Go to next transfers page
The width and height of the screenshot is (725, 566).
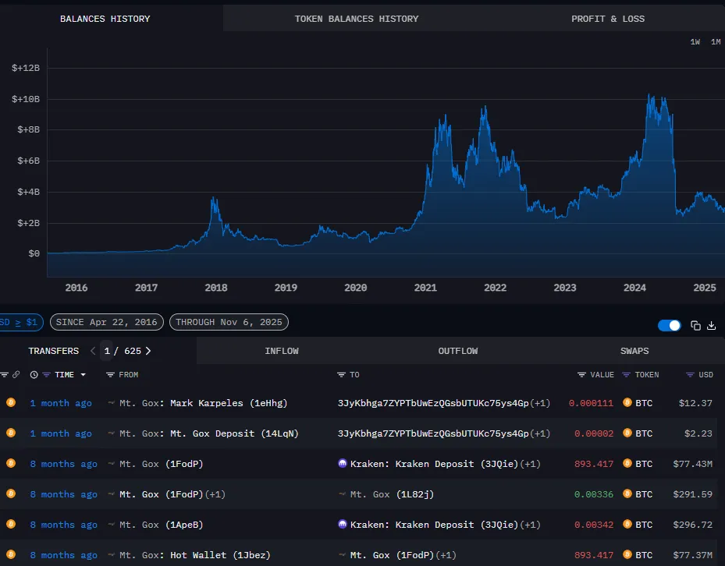(x=148, y=351)
